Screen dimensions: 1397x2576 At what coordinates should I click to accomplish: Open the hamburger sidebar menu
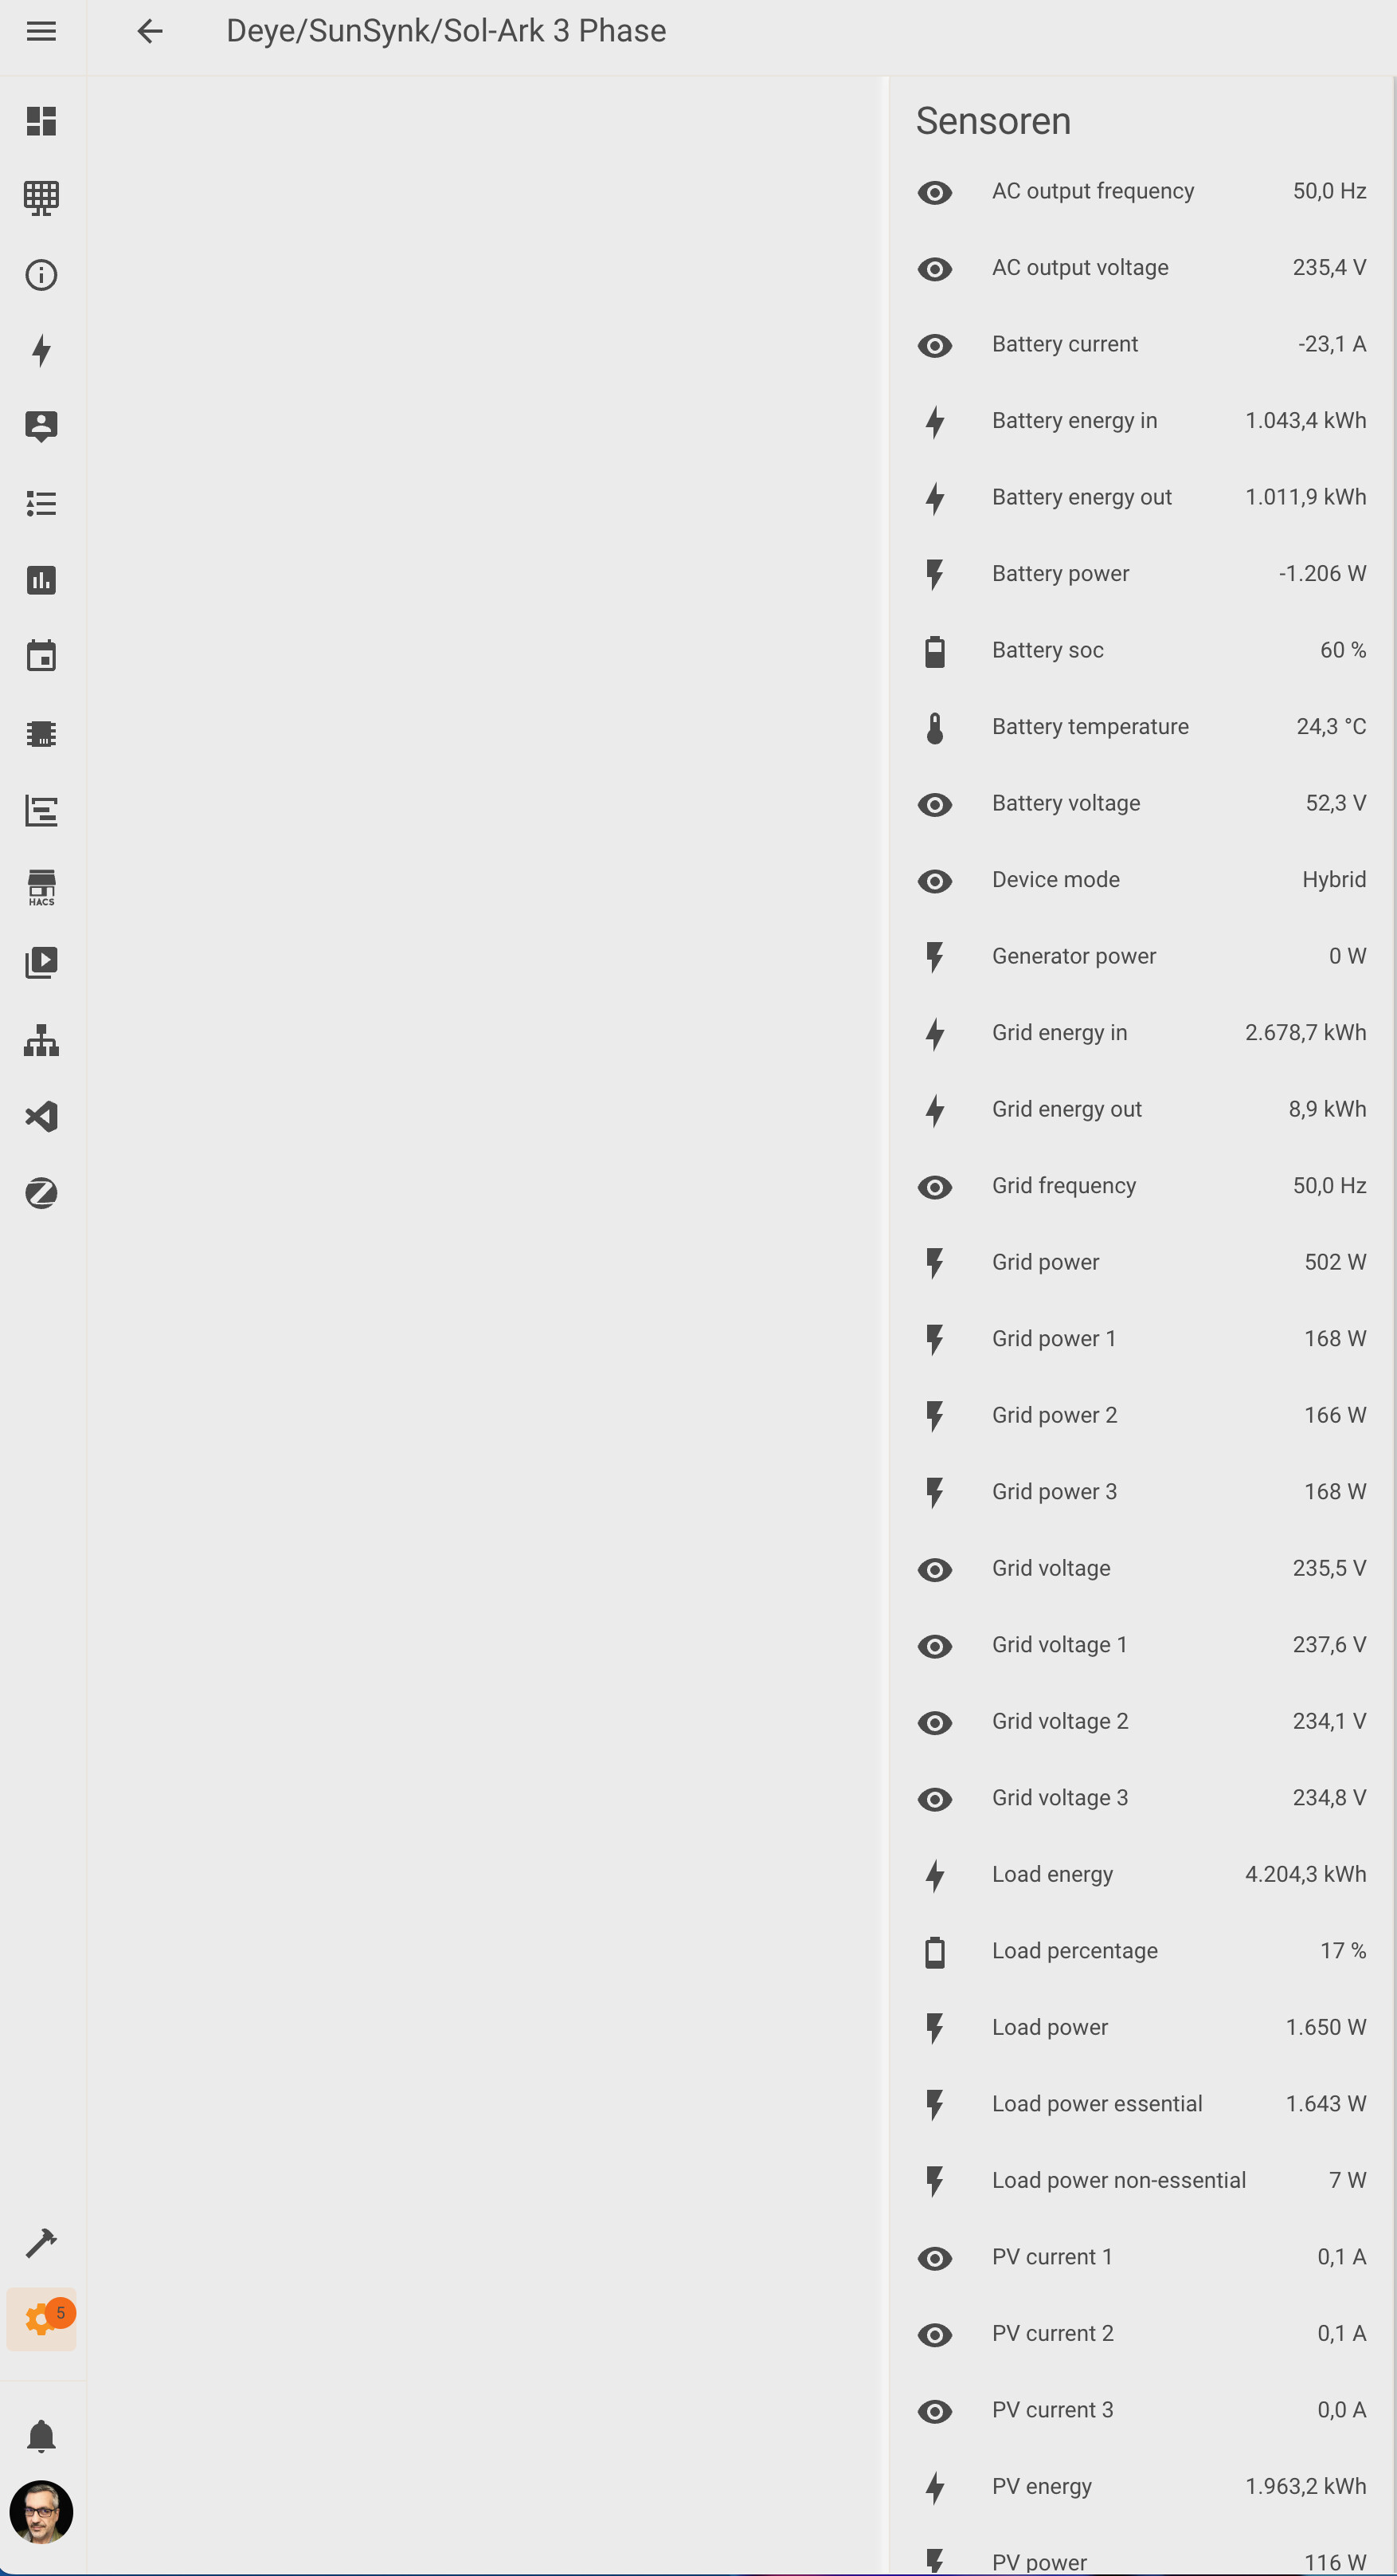[41, 31]
